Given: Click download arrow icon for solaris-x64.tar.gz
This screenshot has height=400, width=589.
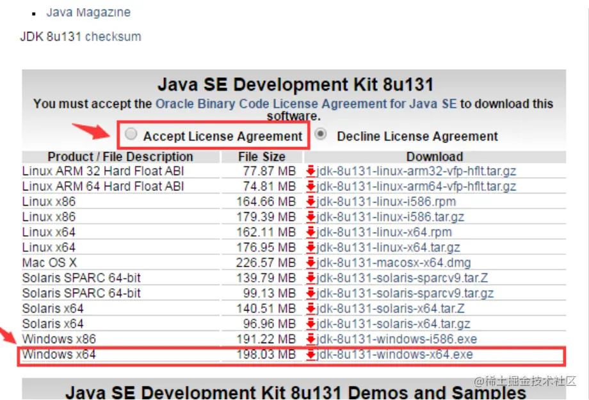Looking at the screenshot, I should (311, 324).
